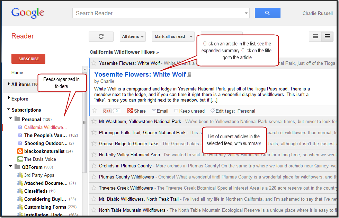Click the blue search magnifier button

(267, 13)
